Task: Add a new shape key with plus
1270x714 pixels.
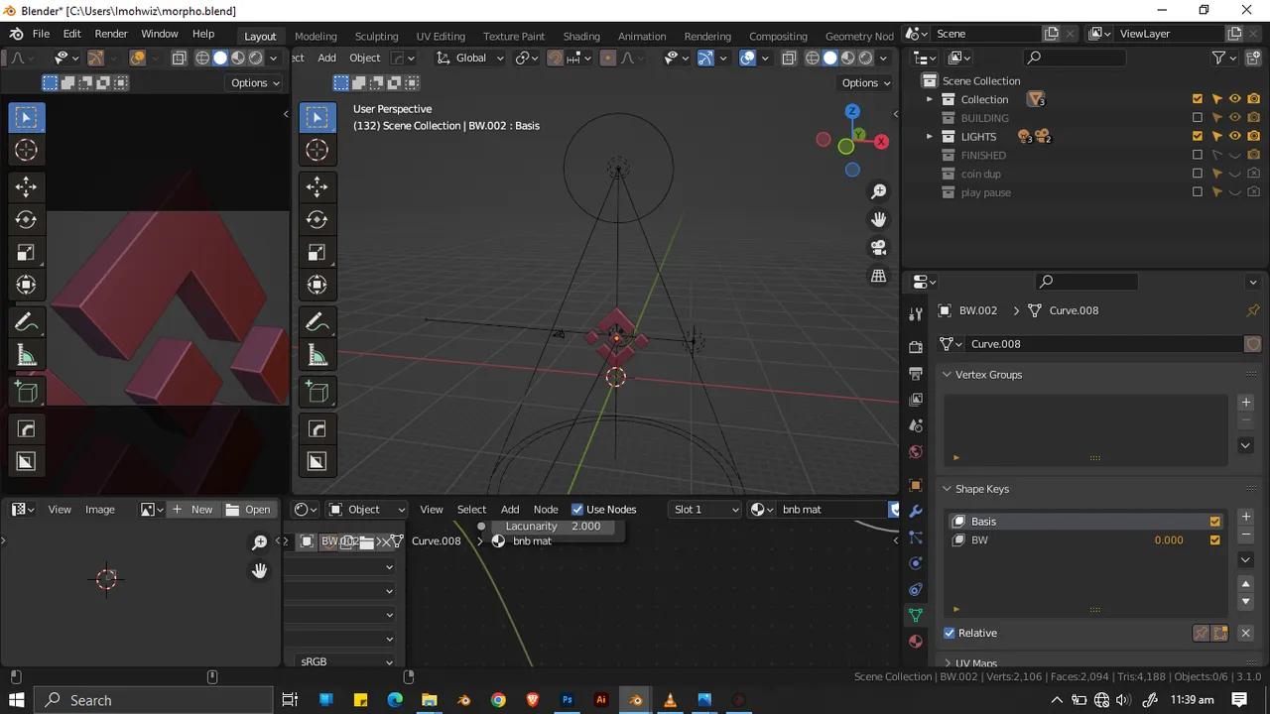Action: pos(1246,517)
